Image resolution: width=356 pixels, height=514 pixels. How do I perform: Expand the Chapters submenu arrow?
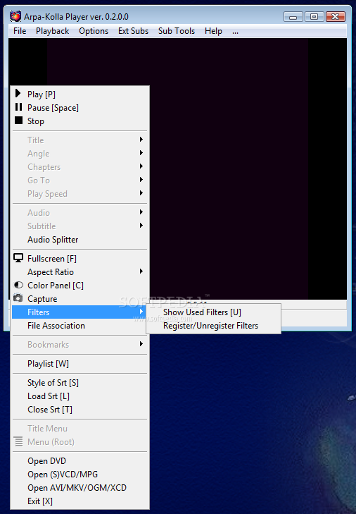141,166
